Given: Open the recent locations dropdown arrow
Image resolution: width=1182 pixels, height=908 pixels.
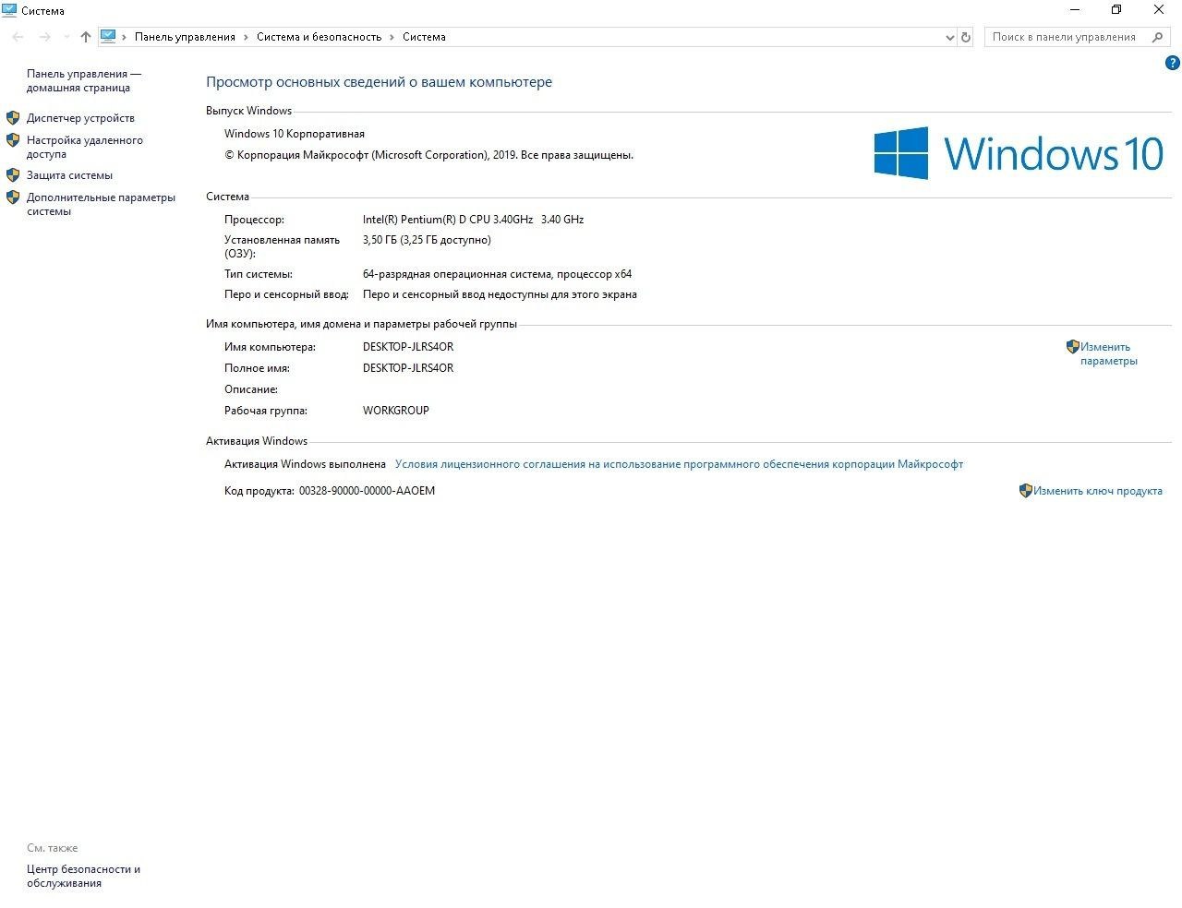Looking at the screenshot, I should pos(66,37).
